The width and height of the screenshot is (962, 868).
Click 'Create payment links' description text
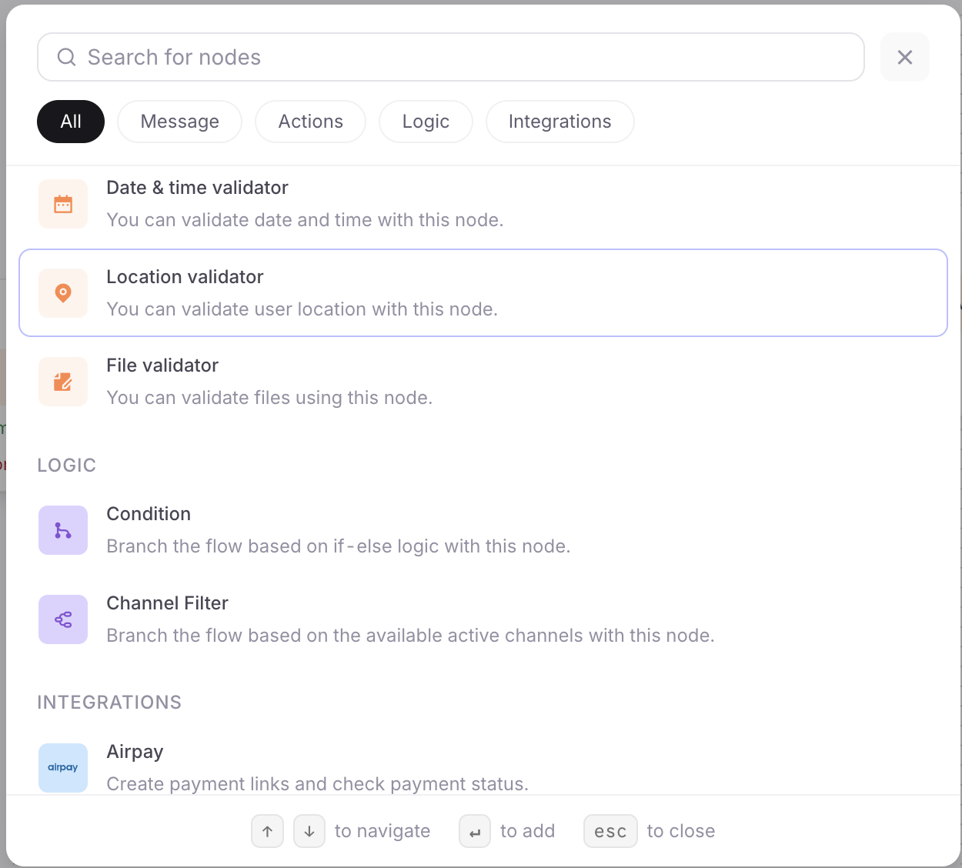[317, 784]
